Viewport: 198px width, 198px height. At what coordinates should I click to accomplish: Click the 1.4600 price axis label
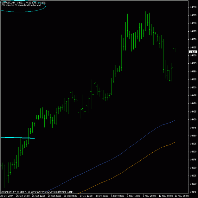coord(193,55)
